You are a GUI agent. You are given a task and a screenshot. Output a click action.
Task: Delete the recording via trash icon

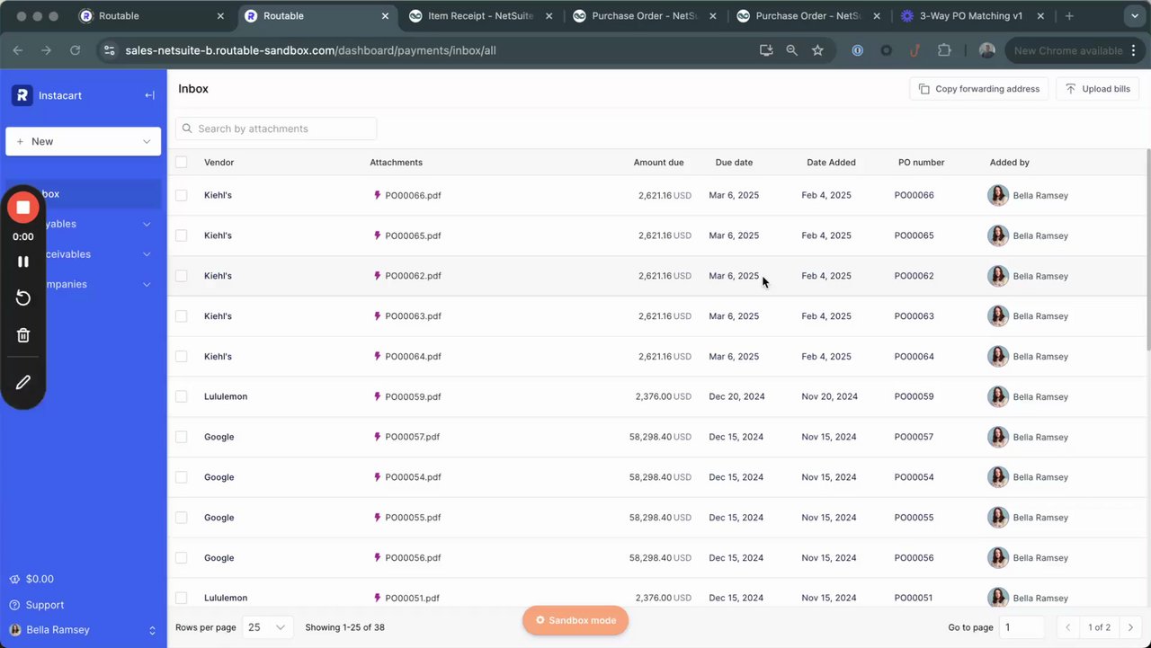pos(23,335)
